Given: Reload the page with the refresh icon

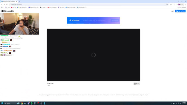Looking at the screenshot, I should tap(7, 5).
